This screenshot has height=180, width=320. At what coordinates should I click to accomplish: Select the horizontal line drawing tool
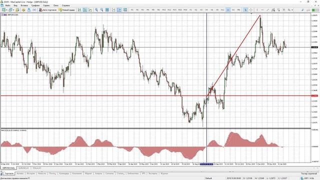262,10
